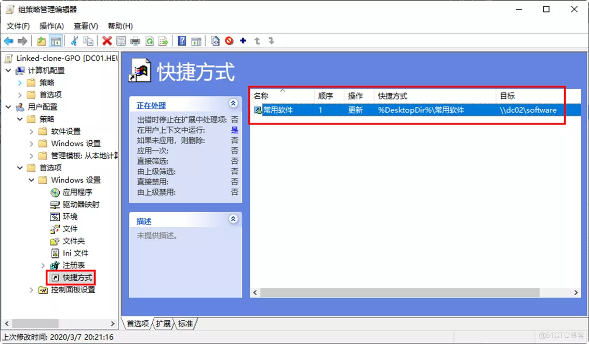Maximize the 组策略管理编辑器 window
The image size is (589, 344).
(546, 9)
